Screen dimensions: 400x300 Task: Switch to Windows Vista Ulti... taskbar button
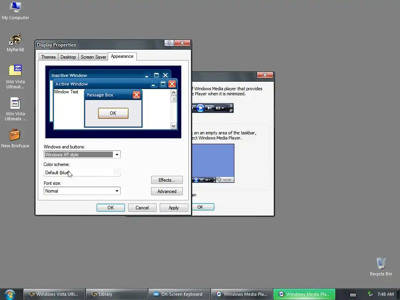click(x=54, y=294)
